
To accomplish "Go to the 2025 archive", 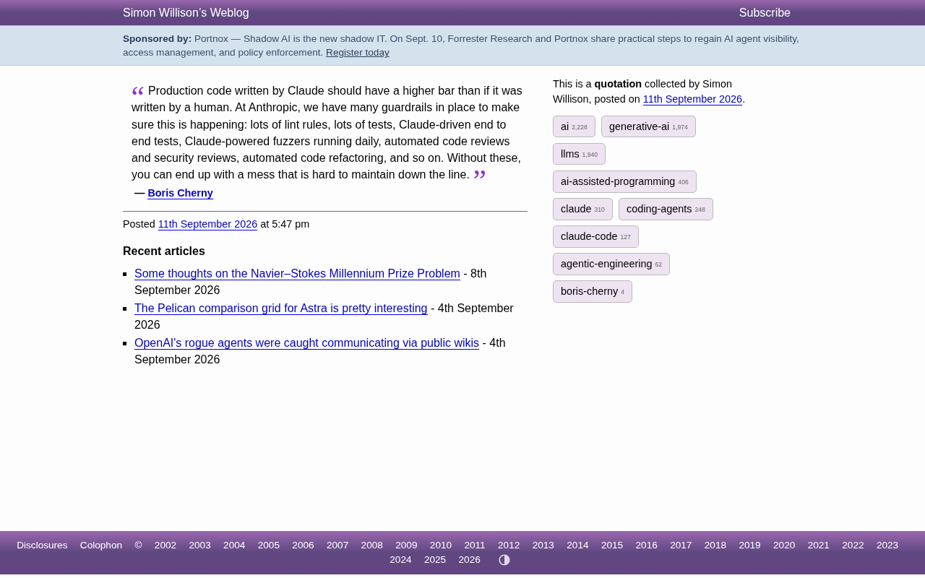I will click(x=435, y=560).
